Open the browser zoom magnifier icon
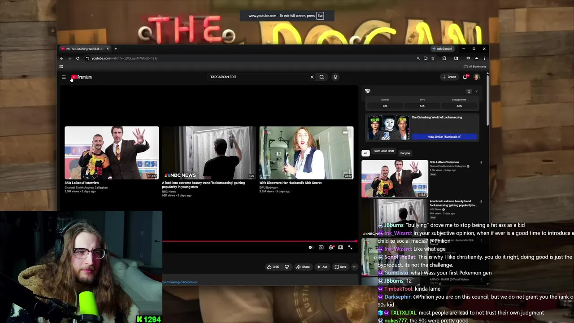Viewport: 574px width, 323px height. click(418, 58)
